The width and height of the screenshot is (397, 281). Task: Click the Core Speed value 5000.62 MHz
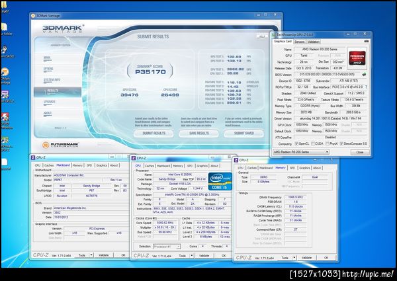[x=164, y=223]
